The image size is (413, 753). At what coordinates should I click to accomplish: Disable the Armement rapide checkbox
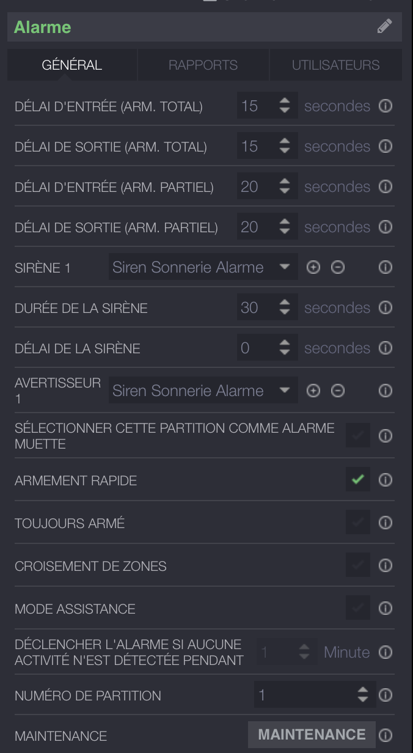click(x=358, y=480)
